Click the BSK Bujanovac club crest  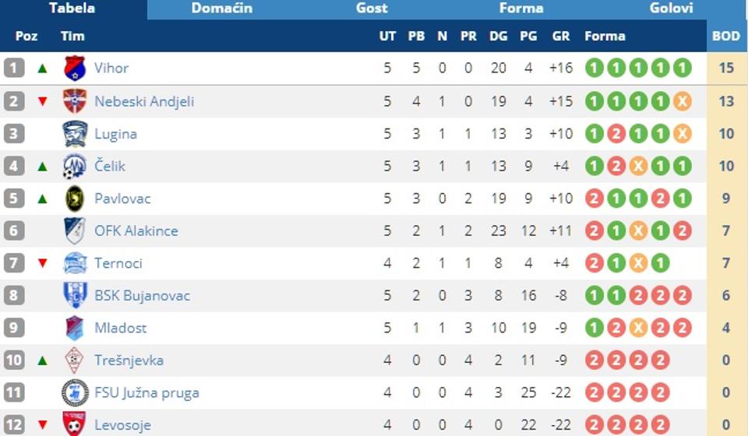(x=75, y=296)
